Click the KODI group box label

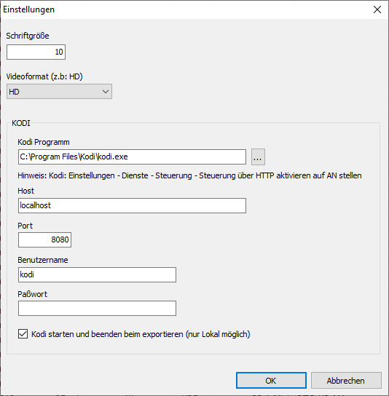tap(21, 123)
